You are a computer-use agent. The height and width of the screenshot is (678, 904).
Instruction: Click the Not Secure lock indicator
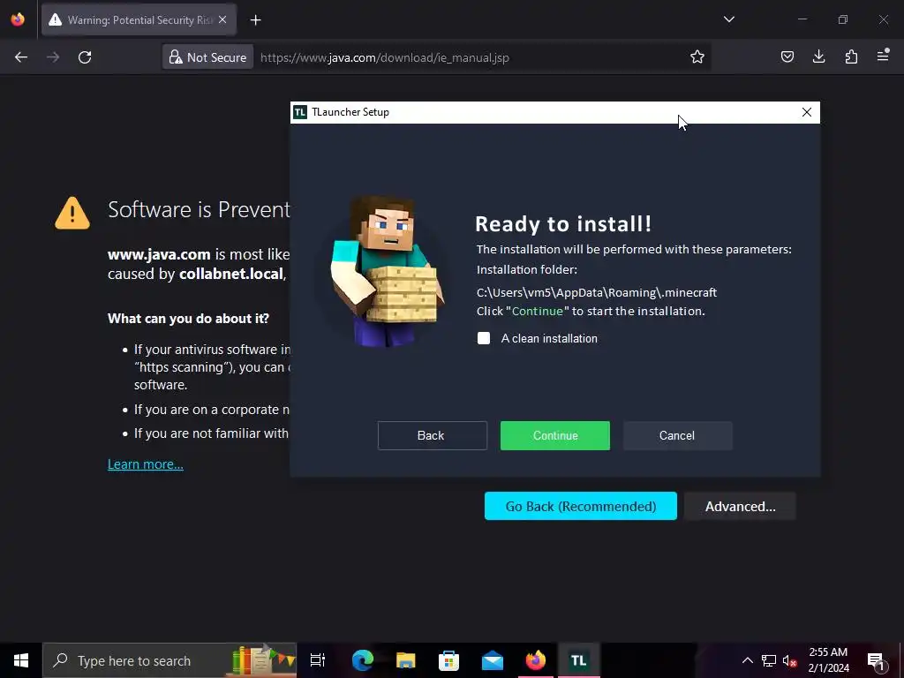coord(207,57)
